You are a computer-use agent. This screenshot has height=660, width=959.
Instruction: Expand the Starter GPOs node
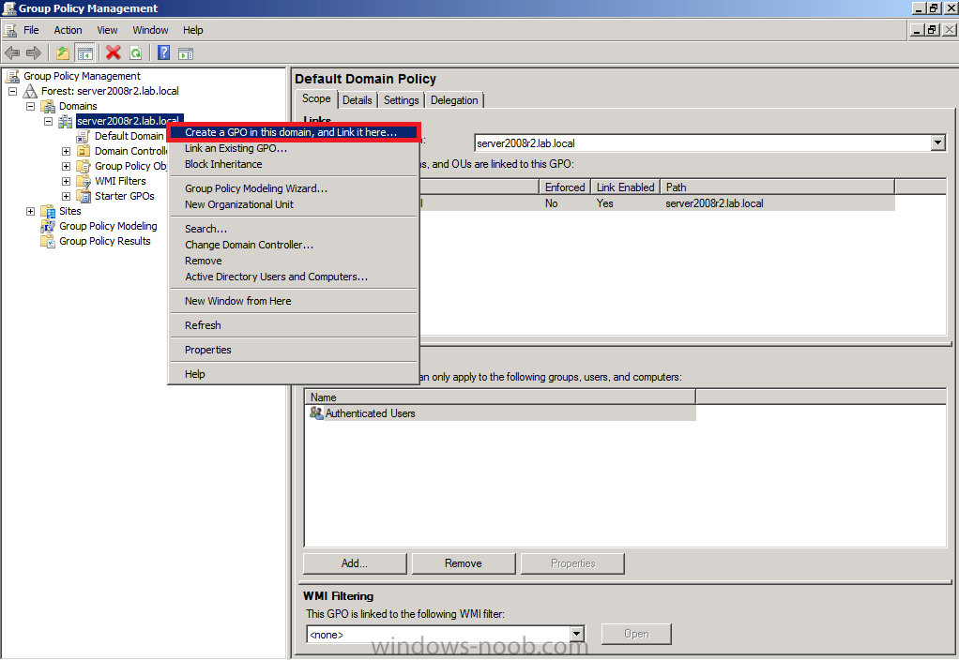66,196
